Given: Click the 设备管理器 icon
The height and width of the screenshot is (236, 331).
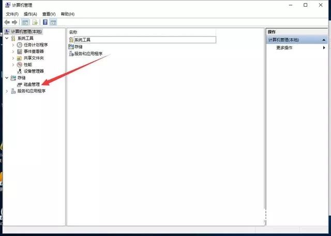Looking at the screenshot, I should tap(20, 71).
